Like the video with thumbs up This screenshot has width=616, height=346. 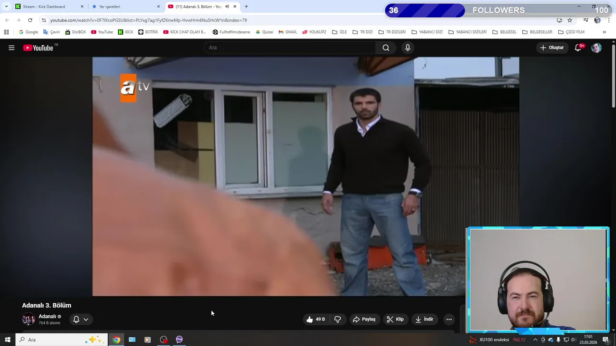[316, 319]
